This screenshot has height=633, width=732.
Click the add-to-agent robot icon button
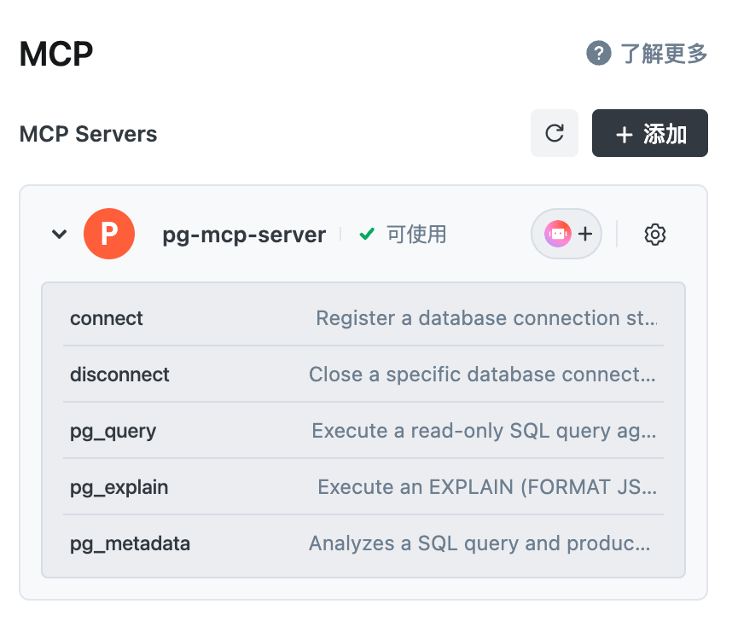click(566, 234)
